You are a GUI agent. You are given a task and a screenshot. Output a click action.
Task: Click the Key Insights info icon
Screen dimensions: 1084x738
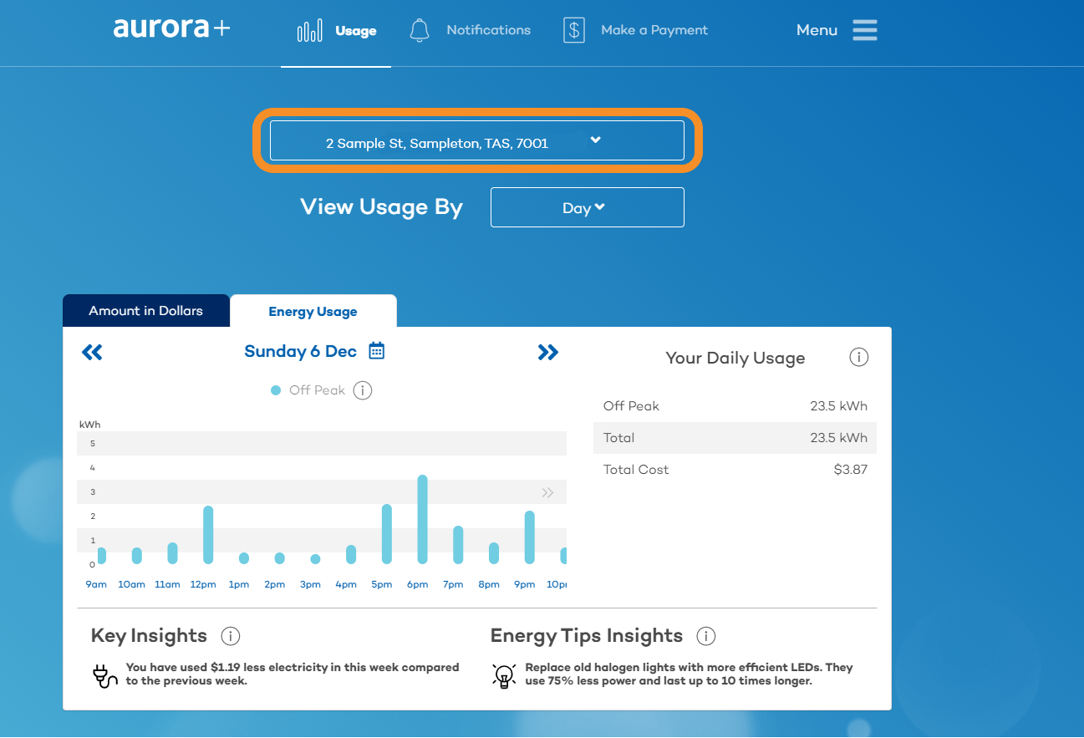[231, 636]
